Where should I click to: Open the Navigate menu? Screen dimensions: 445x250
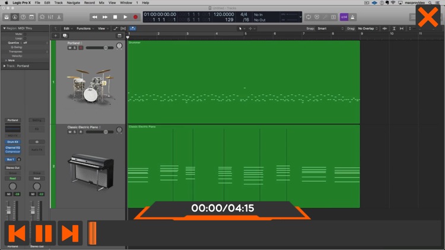pos(73,2)
